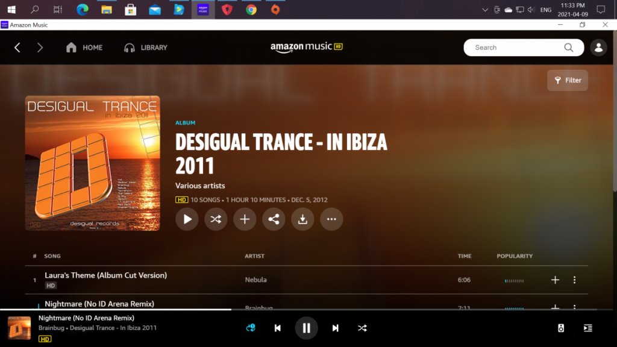Screen dimensions: 617x347
Task: Click the POPULARITY column header
Action: pyautogui.click(x=515, y=256)
